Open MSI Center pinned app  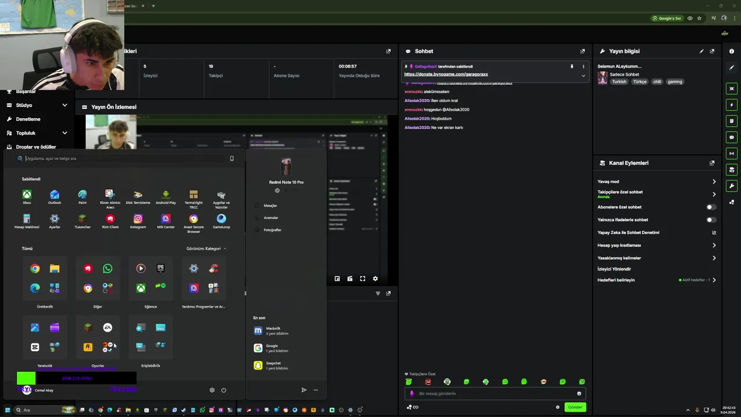pos(166,221)
